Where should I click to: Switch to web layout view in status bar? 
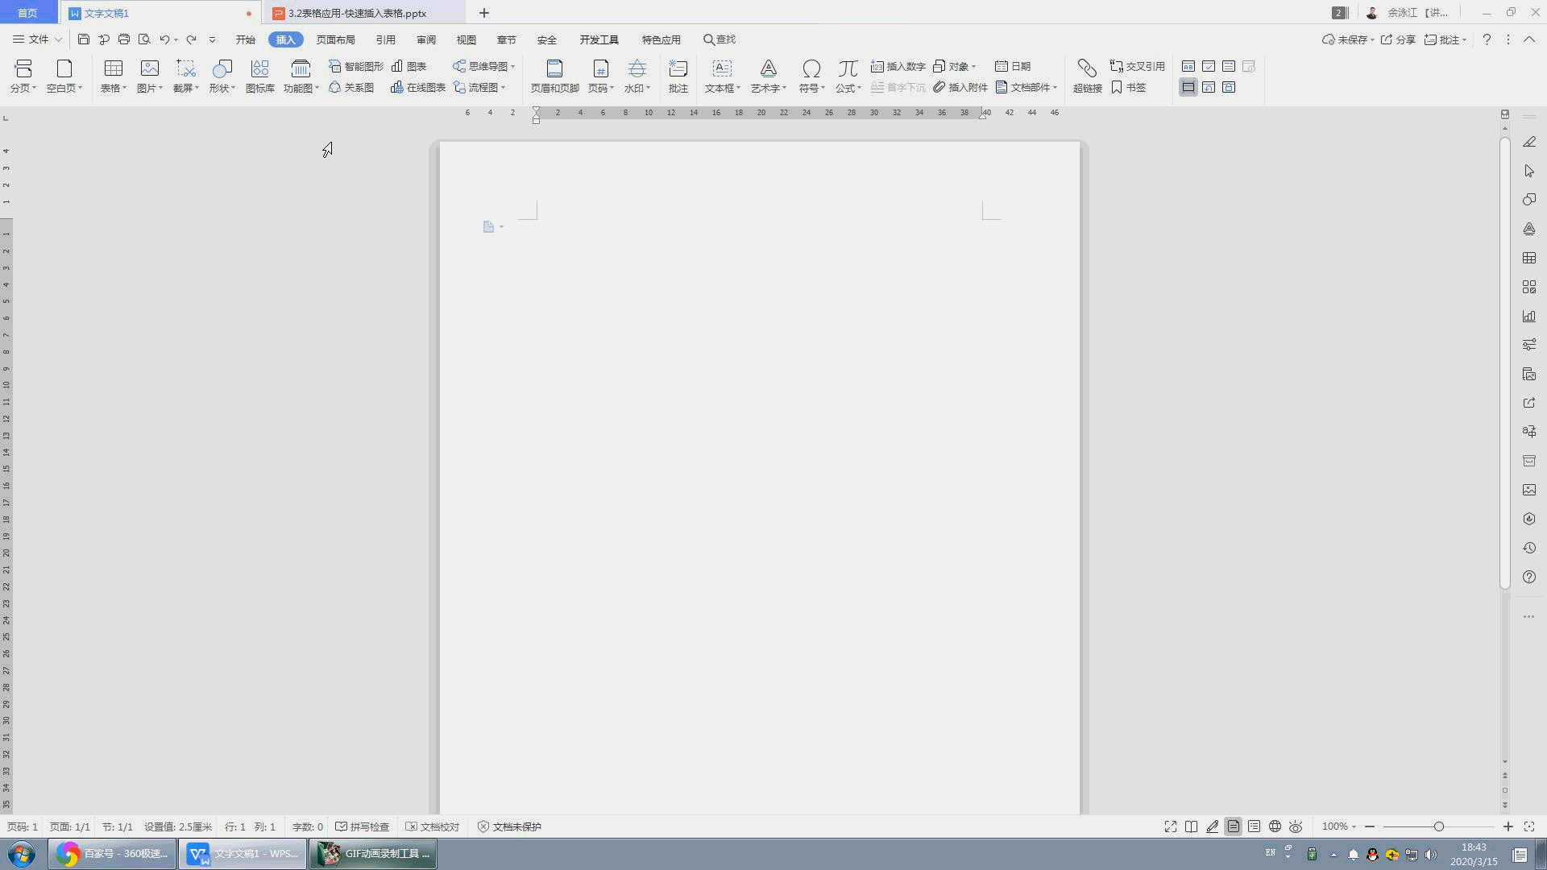click(1275, 826)
